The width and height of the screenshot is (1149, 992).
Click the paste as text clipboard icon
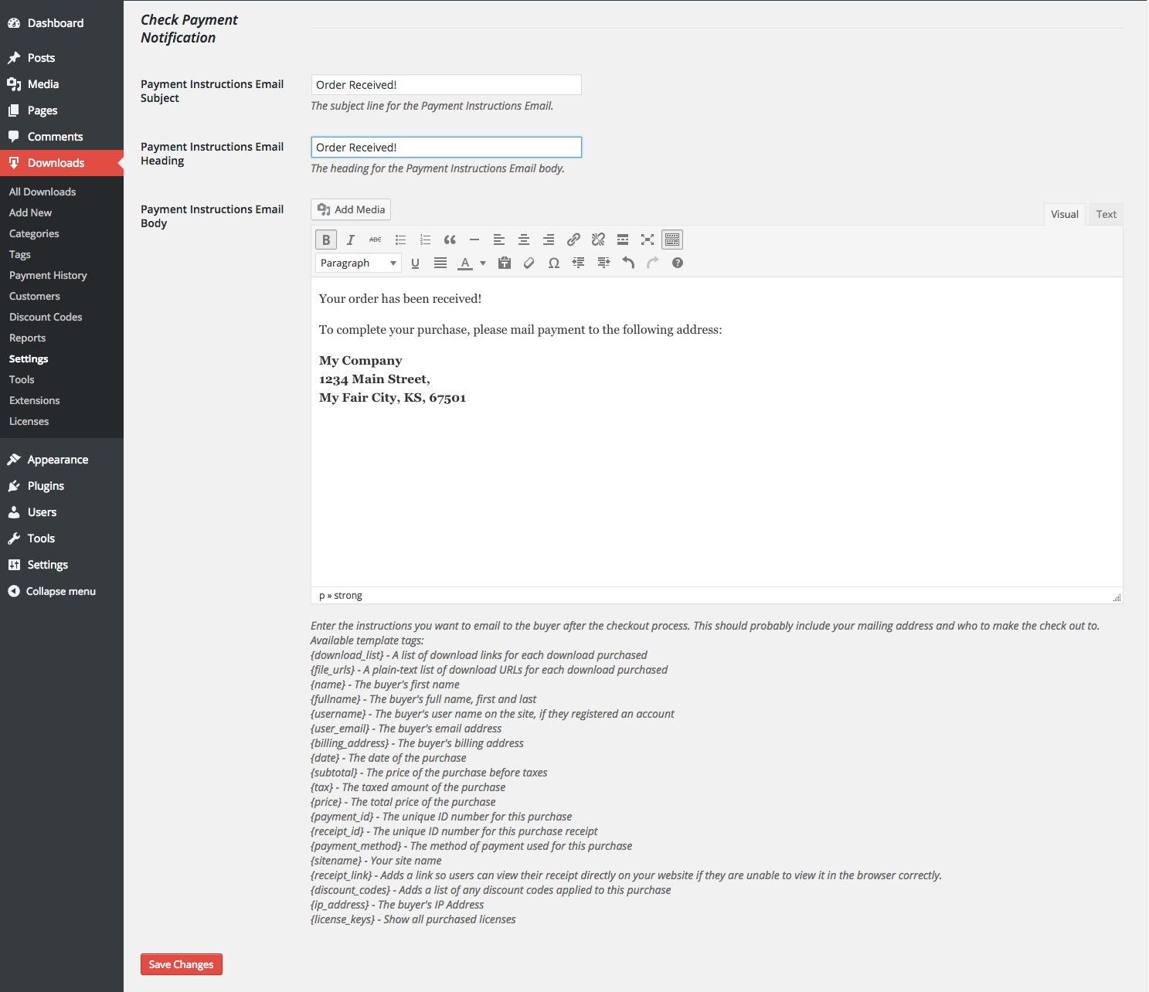tap(505, 263)
